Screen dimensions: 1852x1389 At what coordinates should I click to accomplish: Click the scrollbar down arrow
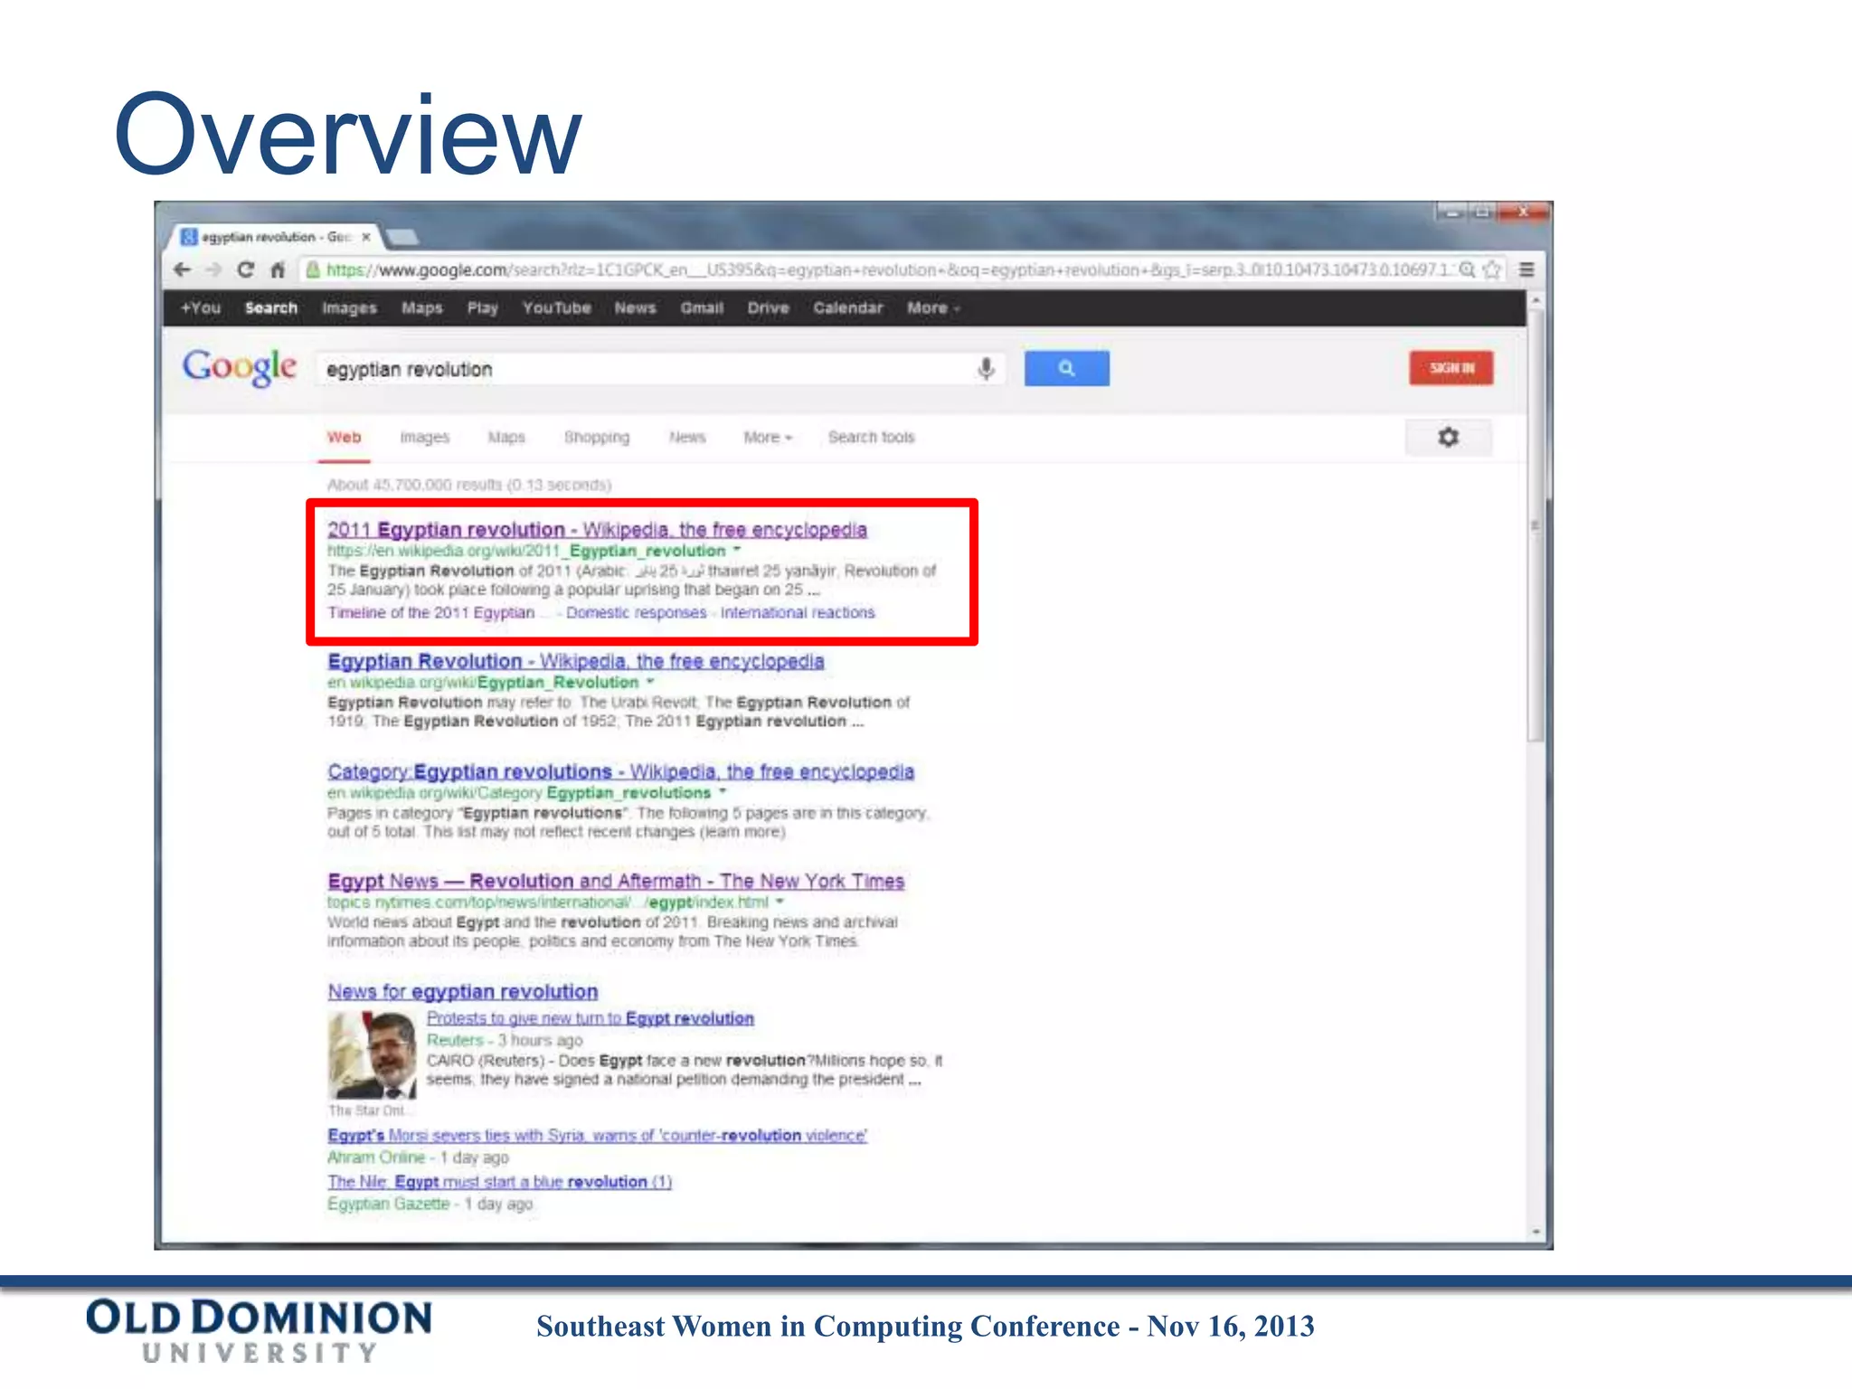click(x=1535, y=1232)
